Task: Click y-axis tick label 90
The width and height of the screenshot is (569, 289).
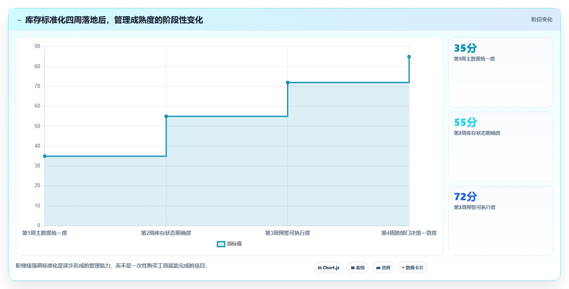Action: coord(37,46)
